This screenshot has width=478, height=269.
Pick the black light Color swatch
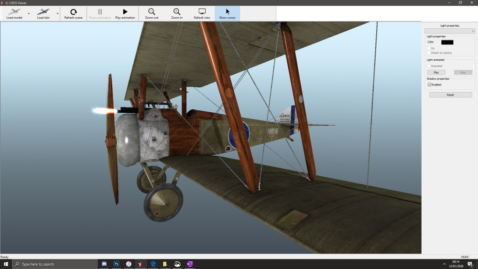(x=447, y=42)
